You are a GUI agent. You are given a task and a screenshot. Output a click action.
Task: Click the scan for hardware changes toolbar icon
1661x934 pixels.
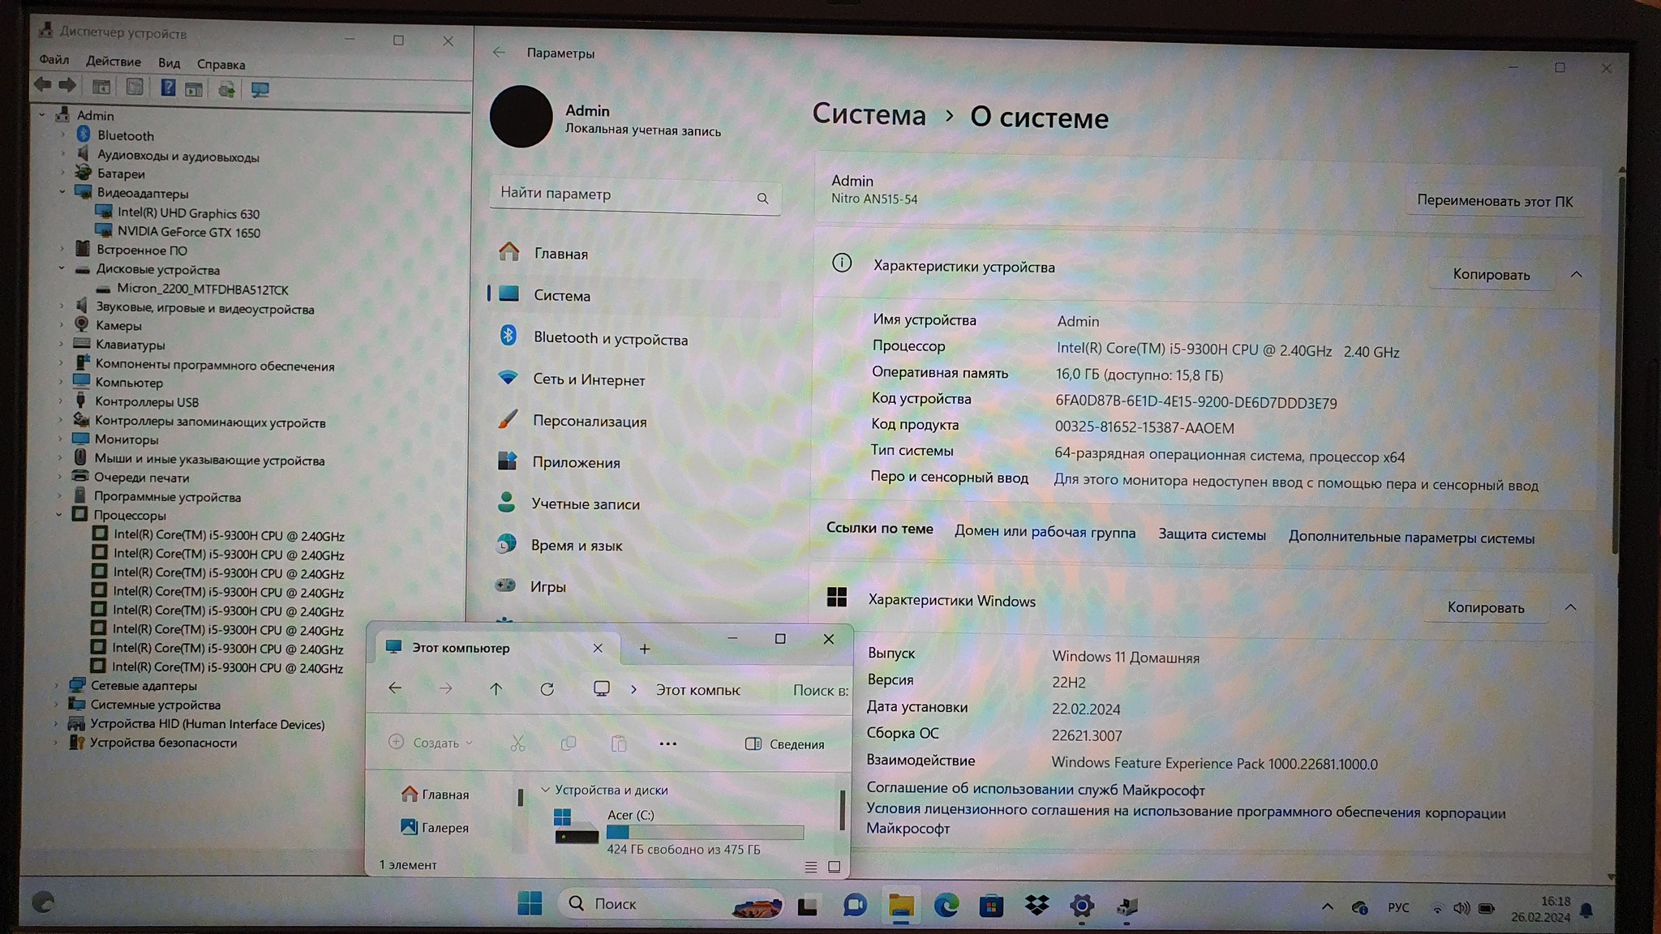(x=260, y=89)
